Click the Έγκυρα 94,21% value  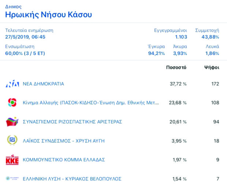point(156,53)
